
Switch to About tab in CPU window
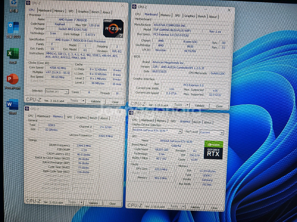tap(106, 12)
